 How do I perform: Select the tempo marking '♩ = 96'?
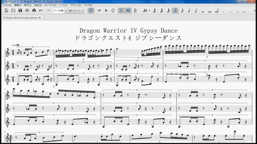click(16, 45)
